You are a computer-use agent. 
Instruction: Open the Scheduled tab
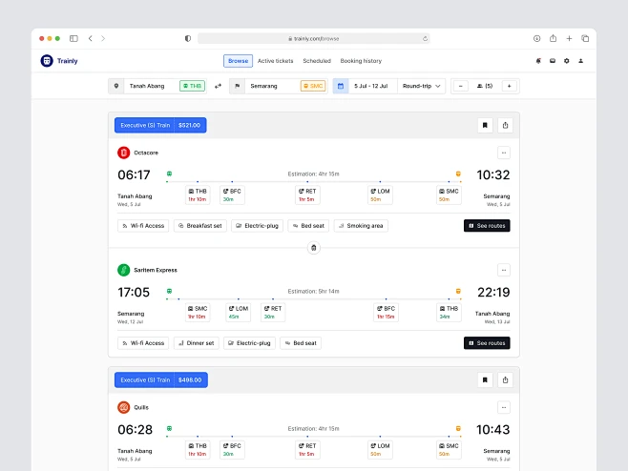[x=317, y=61]
